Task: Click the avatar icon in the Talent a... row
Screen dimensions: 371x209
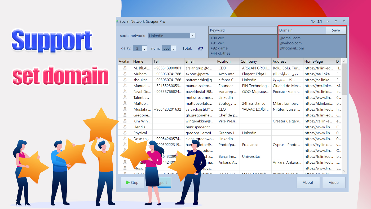Action: (125, 97)
